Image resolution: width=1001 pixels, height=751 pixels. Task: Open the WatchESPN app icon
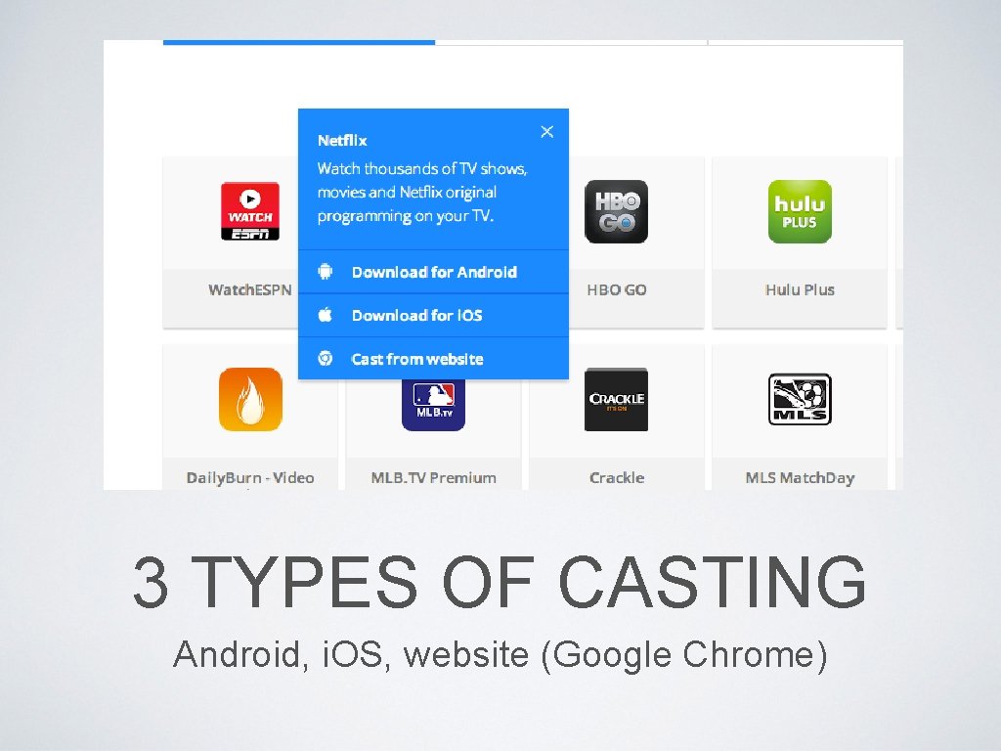click(250, 211)
